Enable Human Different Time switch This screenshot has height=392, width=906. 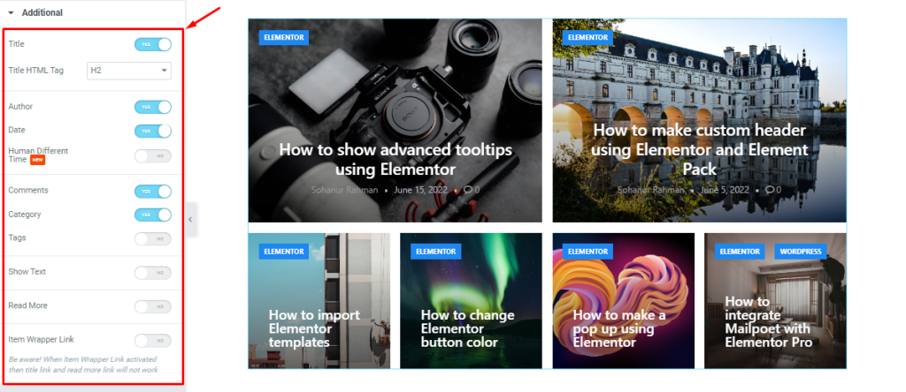click(153, 156)
